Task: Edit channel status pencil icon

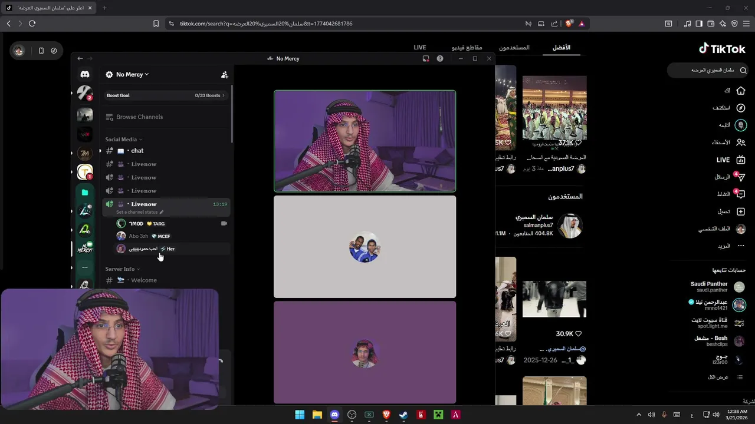Action: point(162,212)
